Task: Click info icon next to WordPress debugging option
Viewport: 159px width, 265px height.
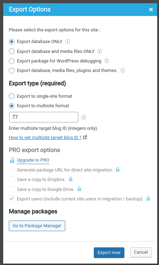Action: (106, 61)
